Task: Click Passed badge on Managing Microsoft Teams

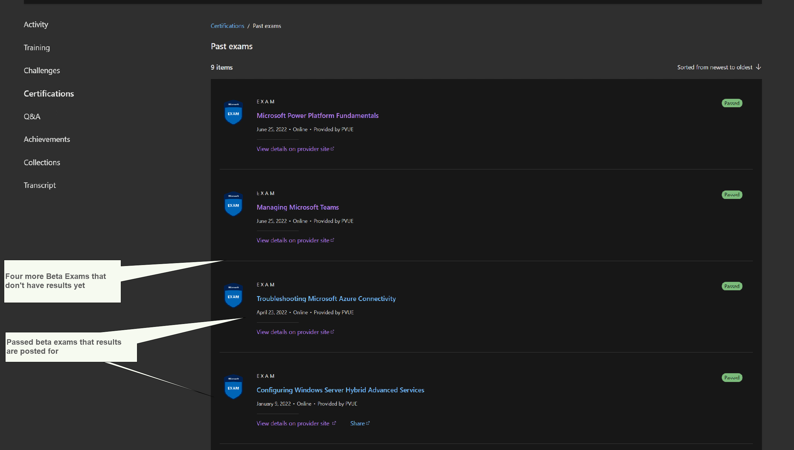Action: [x=732, y=195]
